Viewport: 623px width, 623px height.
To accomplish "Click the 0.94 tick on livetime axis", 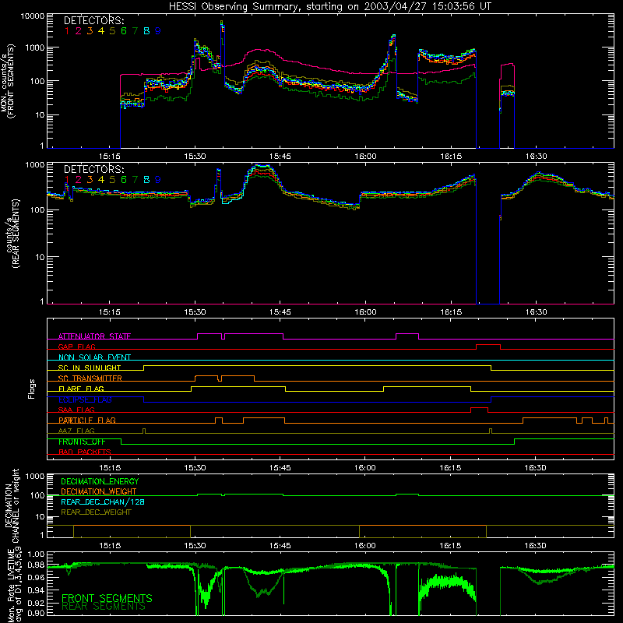I will [x=37, y=590].
